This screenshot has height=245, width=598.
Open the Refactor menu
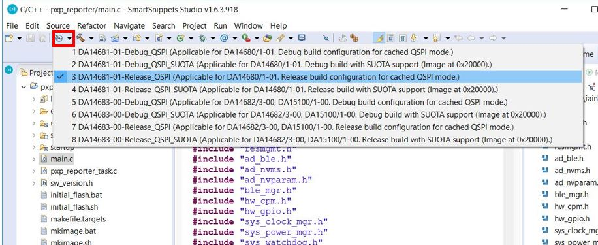[x=91, y=26]
